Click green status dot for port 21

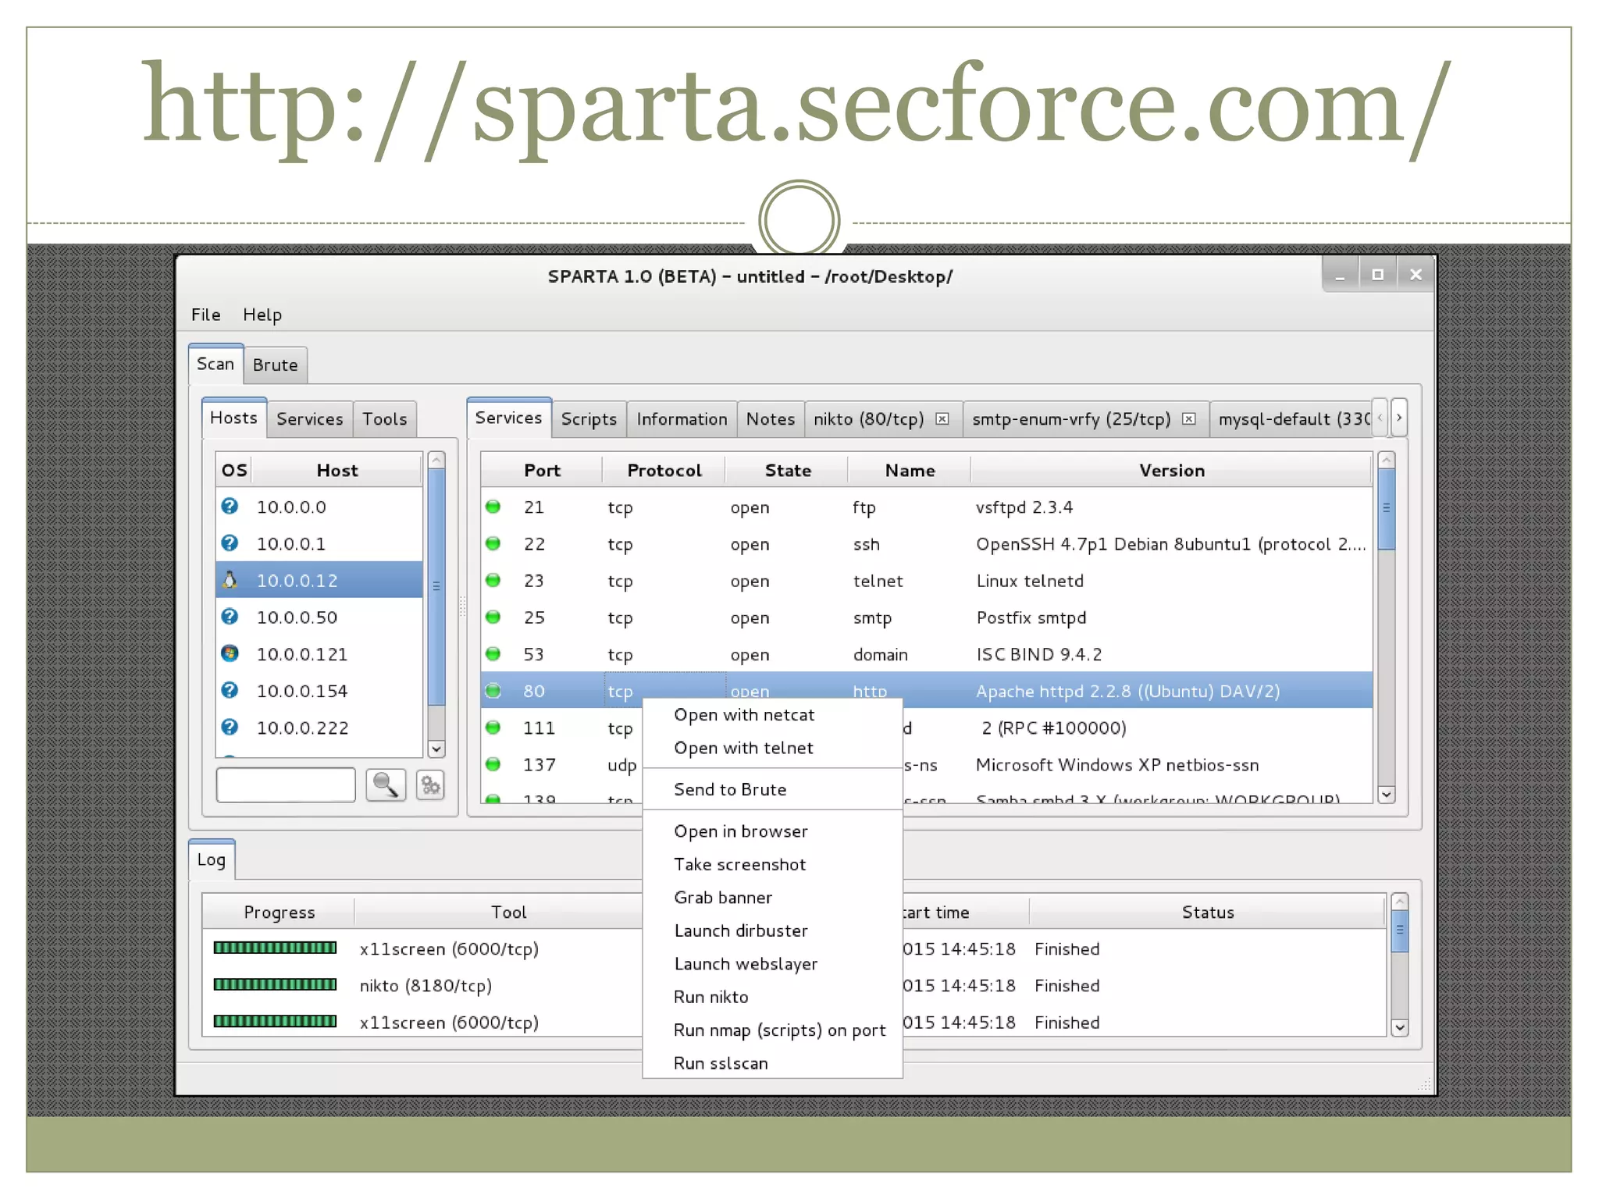coord(493,507)
